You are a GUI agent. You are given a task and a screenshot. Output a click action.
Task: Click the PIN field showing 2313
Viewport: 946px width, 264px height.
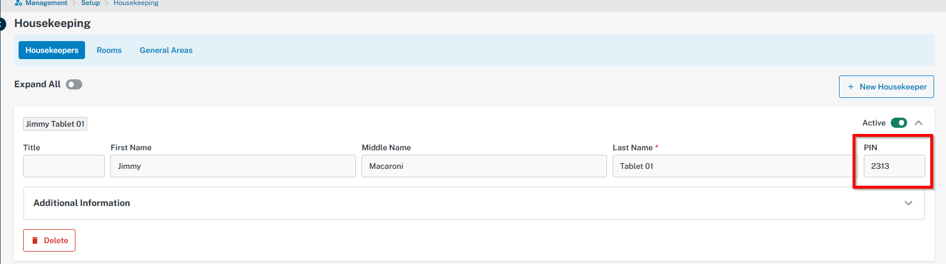coord(894,166)
